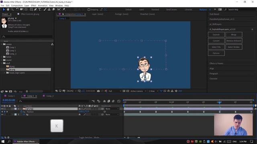Open the 1 View layout dropdown
The height and width of the screenshot is (144, 257).
coord(153,91)
